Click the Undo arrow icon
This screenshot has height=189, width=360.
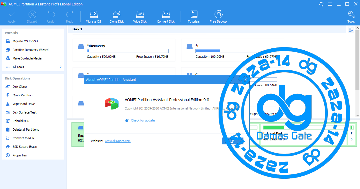(x=51, y=15)
